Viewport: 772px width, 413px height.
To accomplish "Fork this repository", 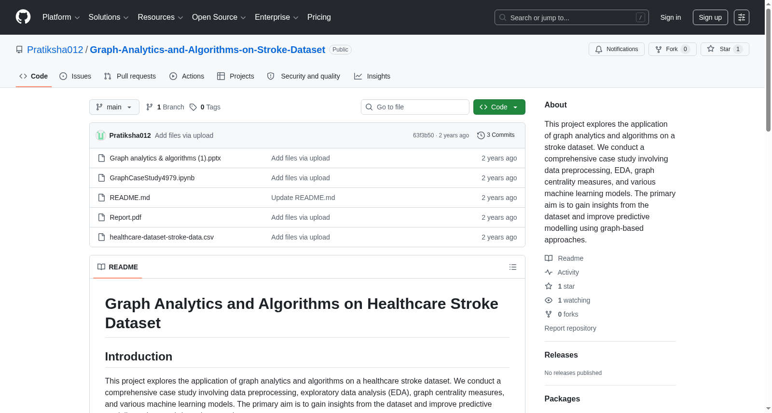I will coord(673,49).
